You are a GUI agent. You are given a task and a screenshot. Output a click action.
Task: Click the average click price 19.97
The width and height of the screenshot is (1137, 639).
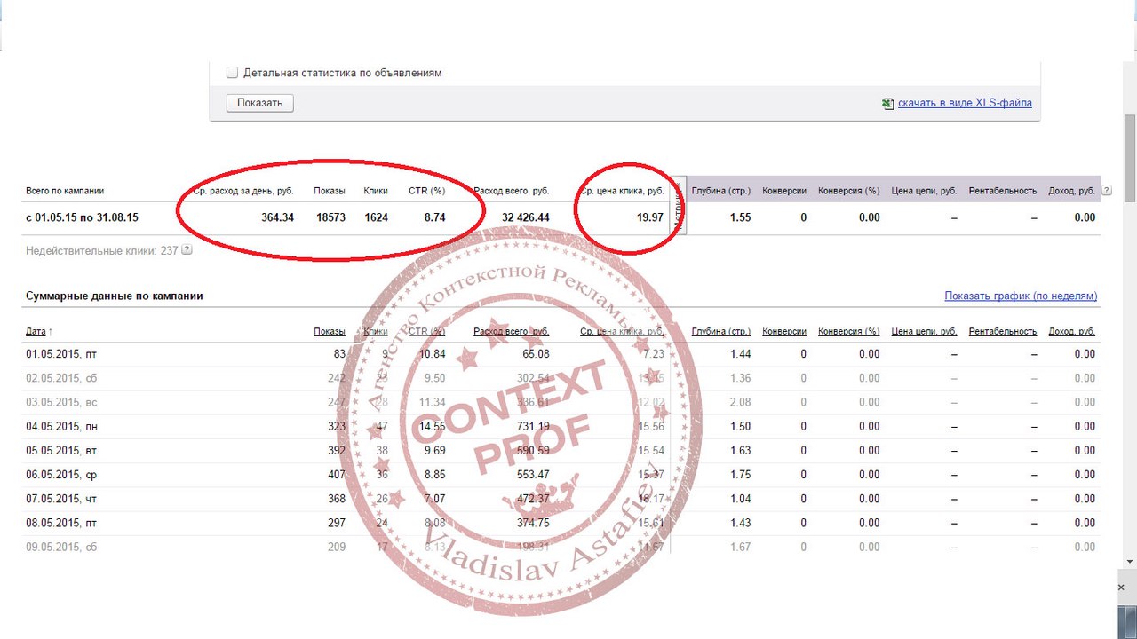[x=650, y=217]
